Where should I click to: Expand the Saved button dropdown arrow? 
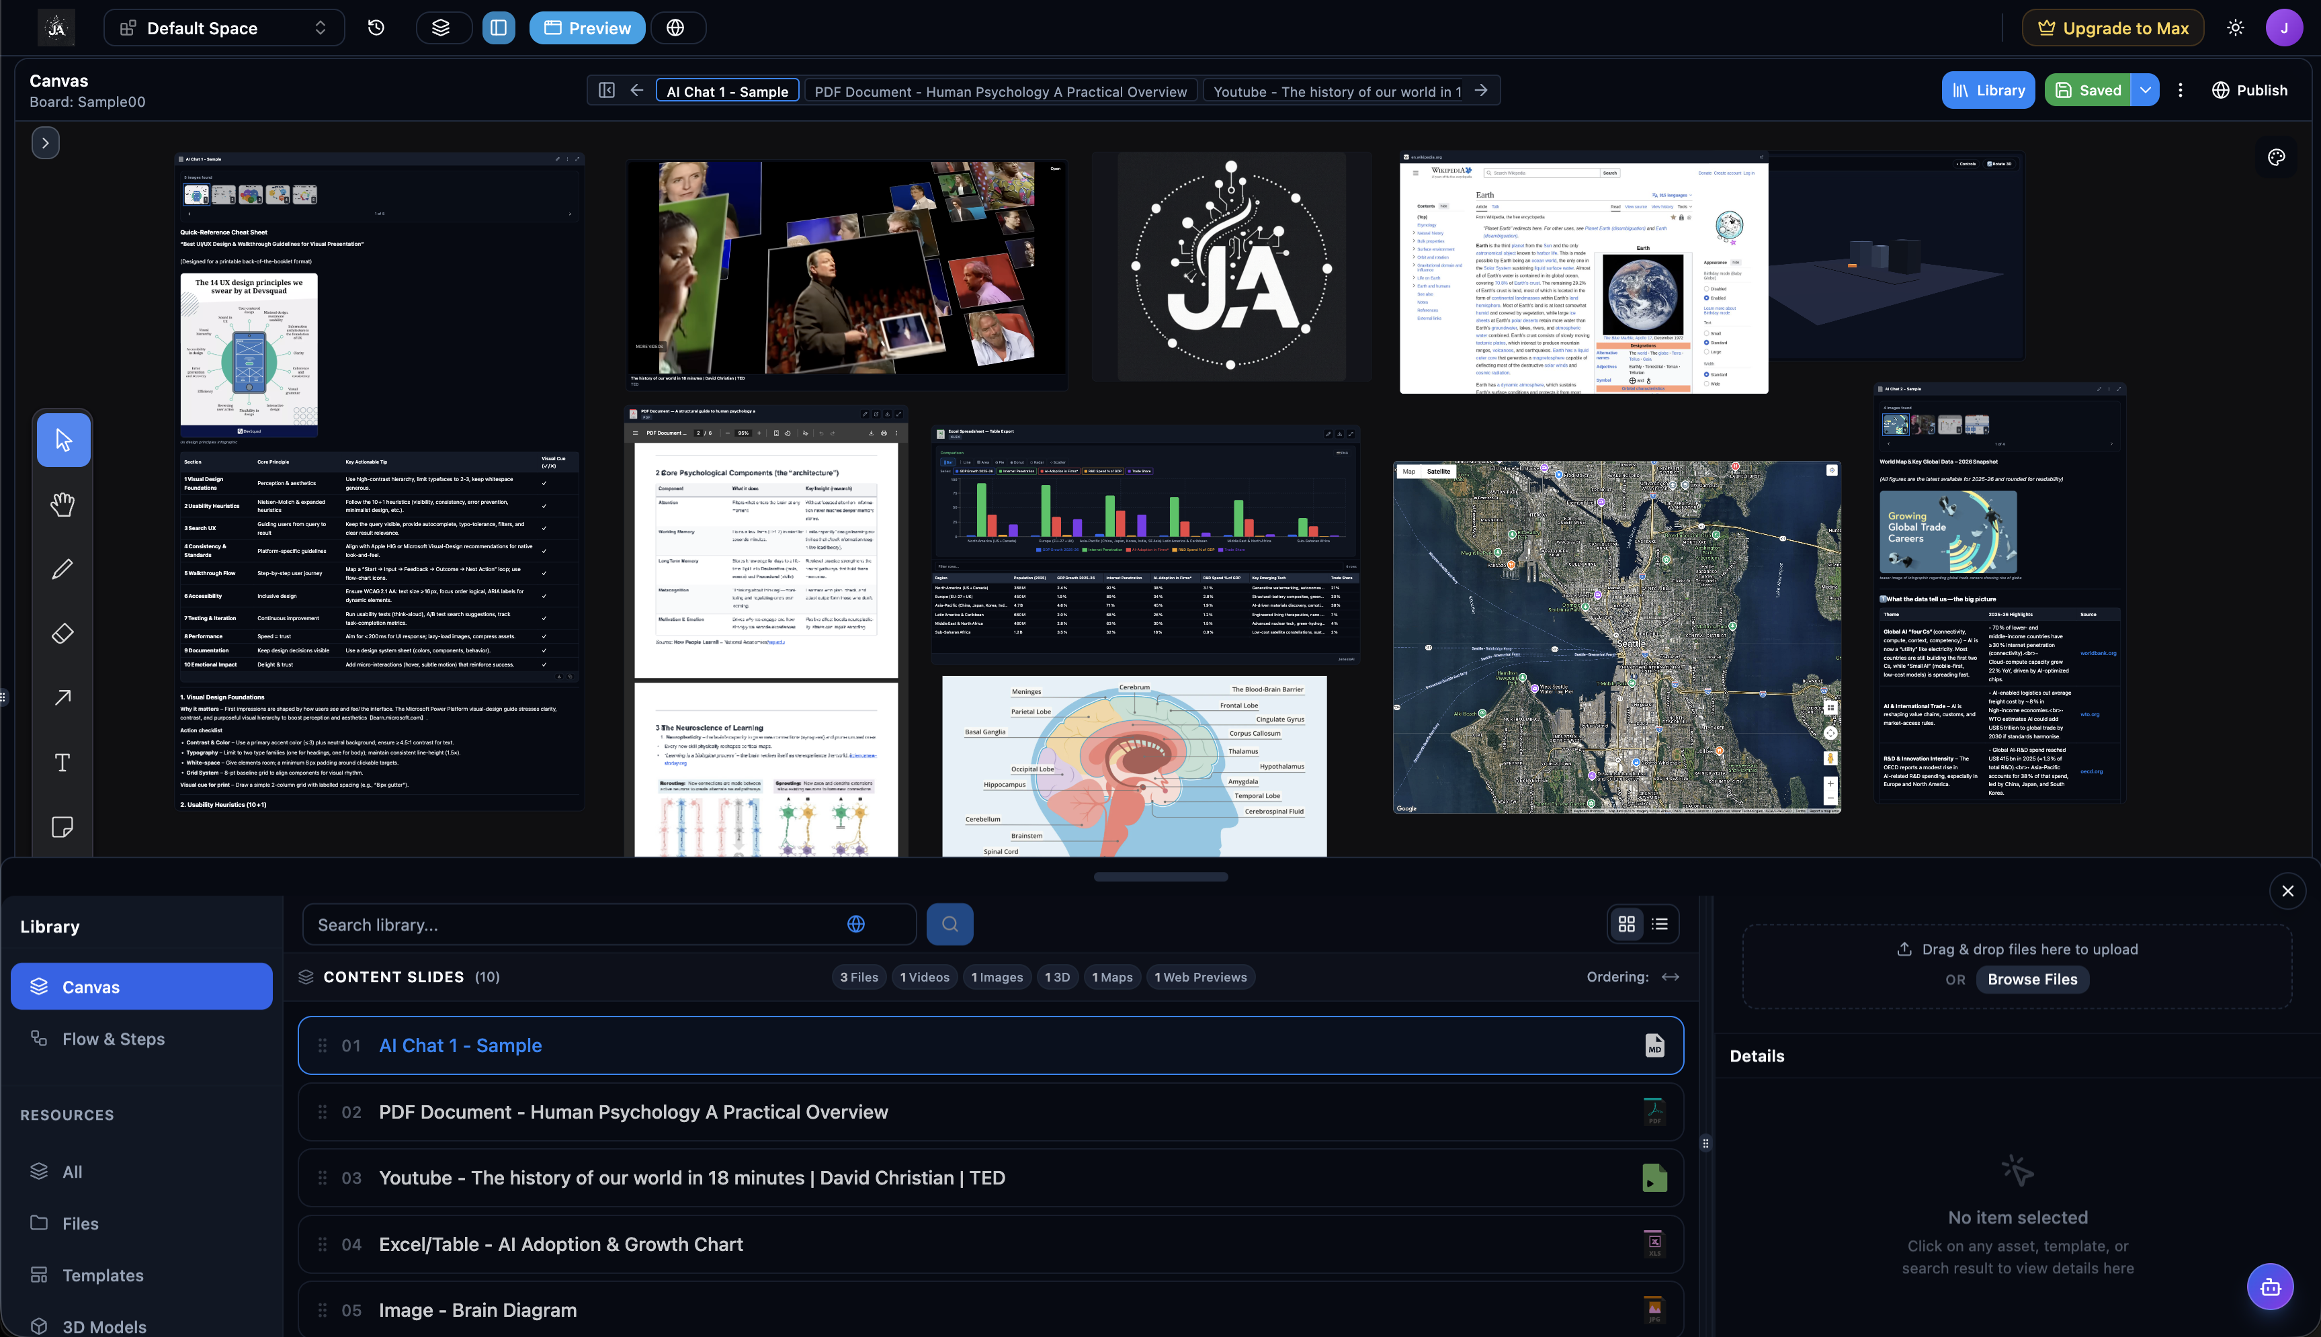pyautogui.click(x=2146, y=89)
